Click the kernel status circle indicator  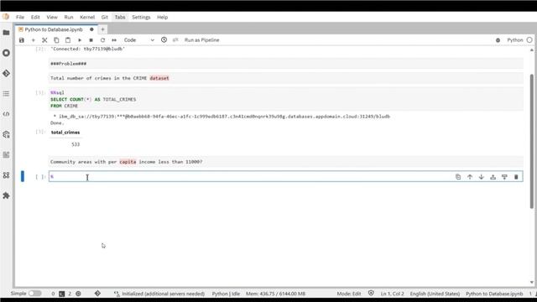[x=529, y=40]
